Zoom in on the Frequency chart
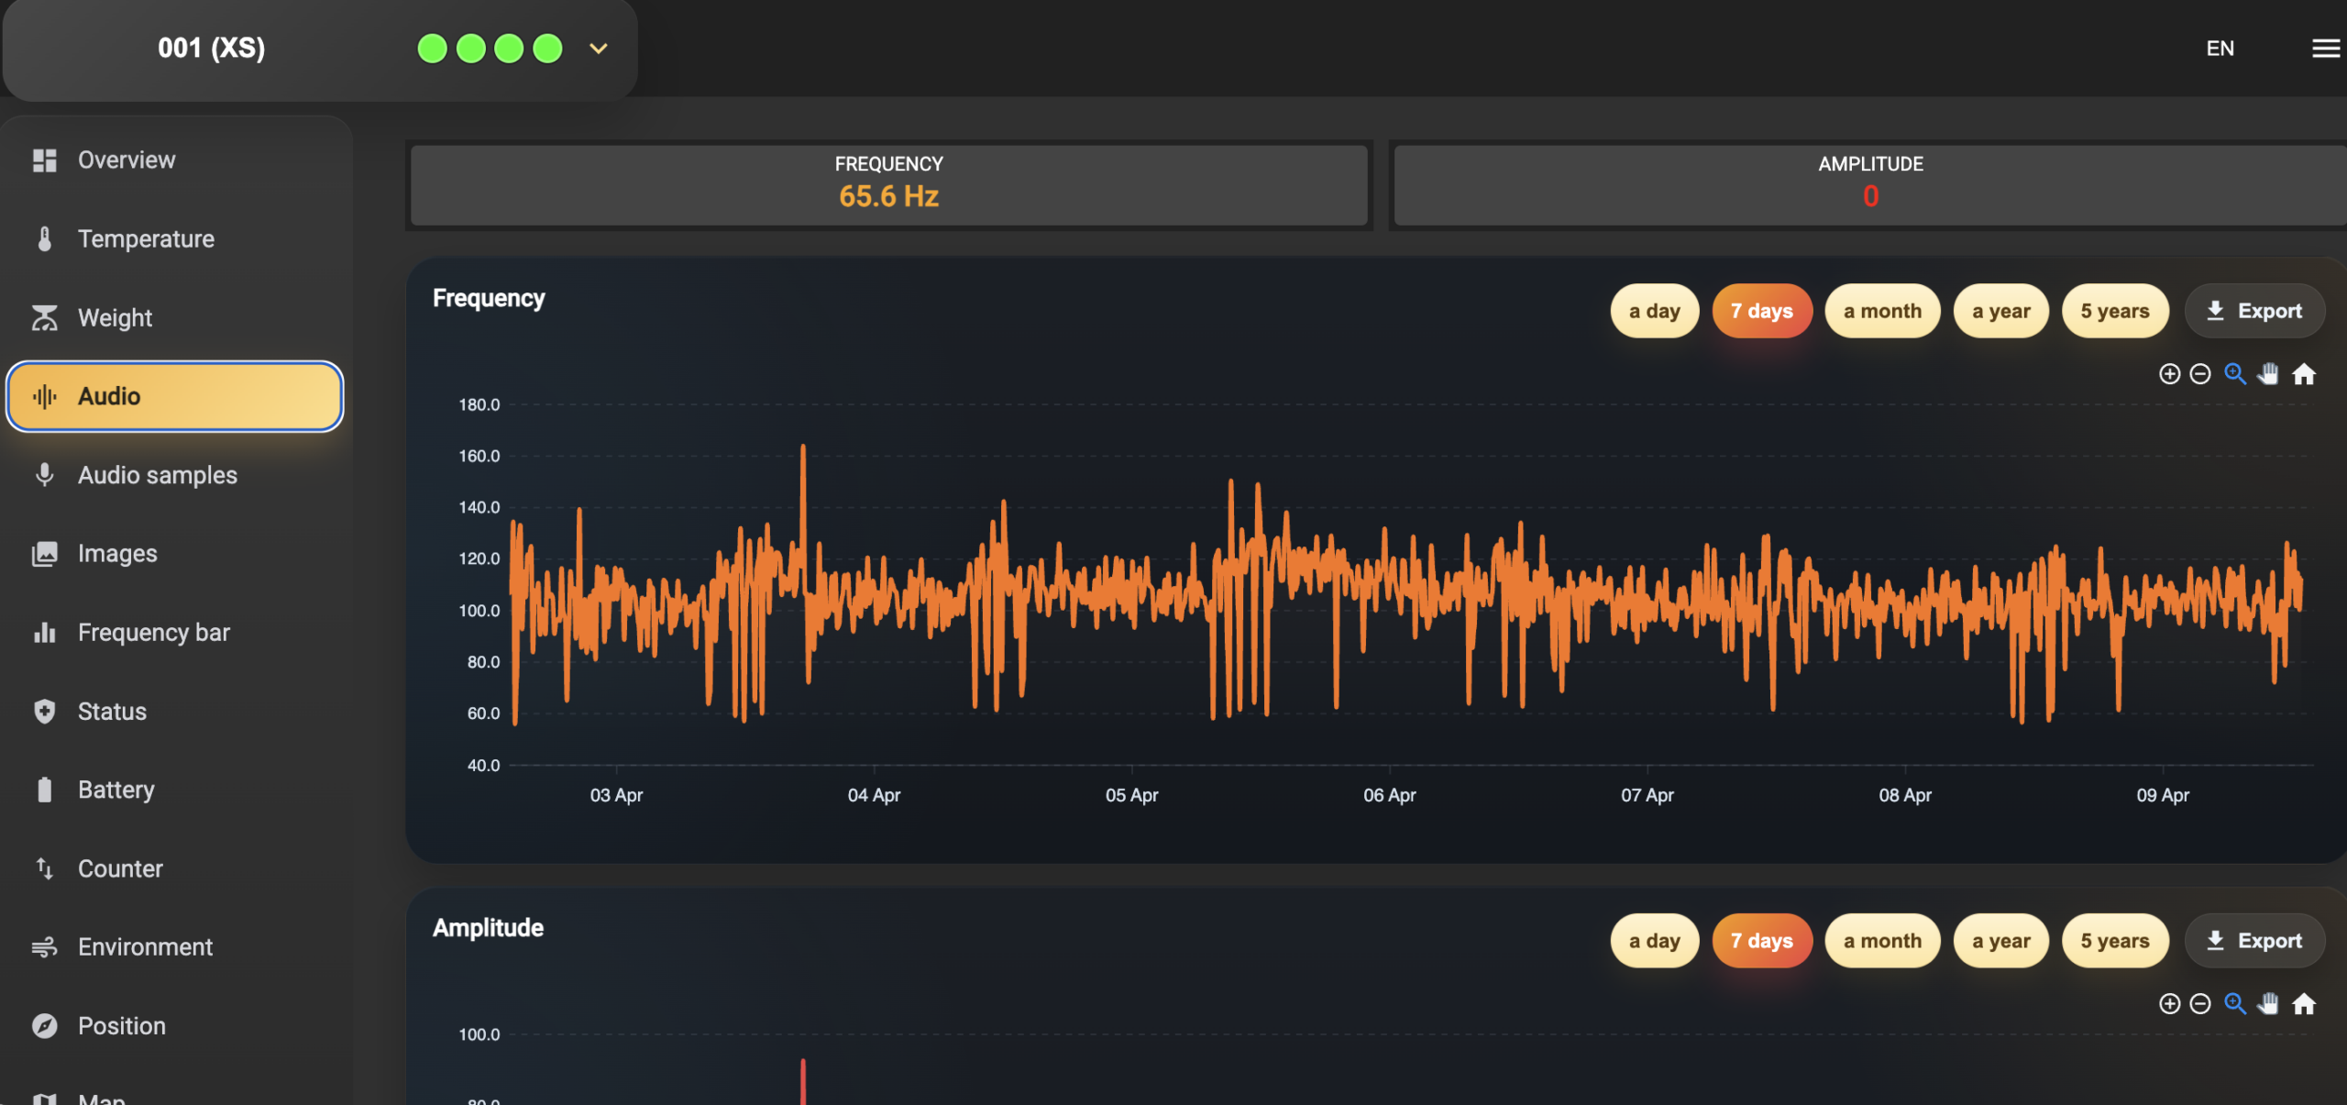Screen dimensions: 2347x1105 coord(2169,374)
